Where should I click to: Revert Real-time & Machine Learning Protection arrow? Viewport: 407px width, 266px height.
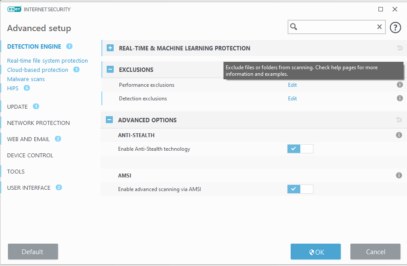[x=399, y=48]
